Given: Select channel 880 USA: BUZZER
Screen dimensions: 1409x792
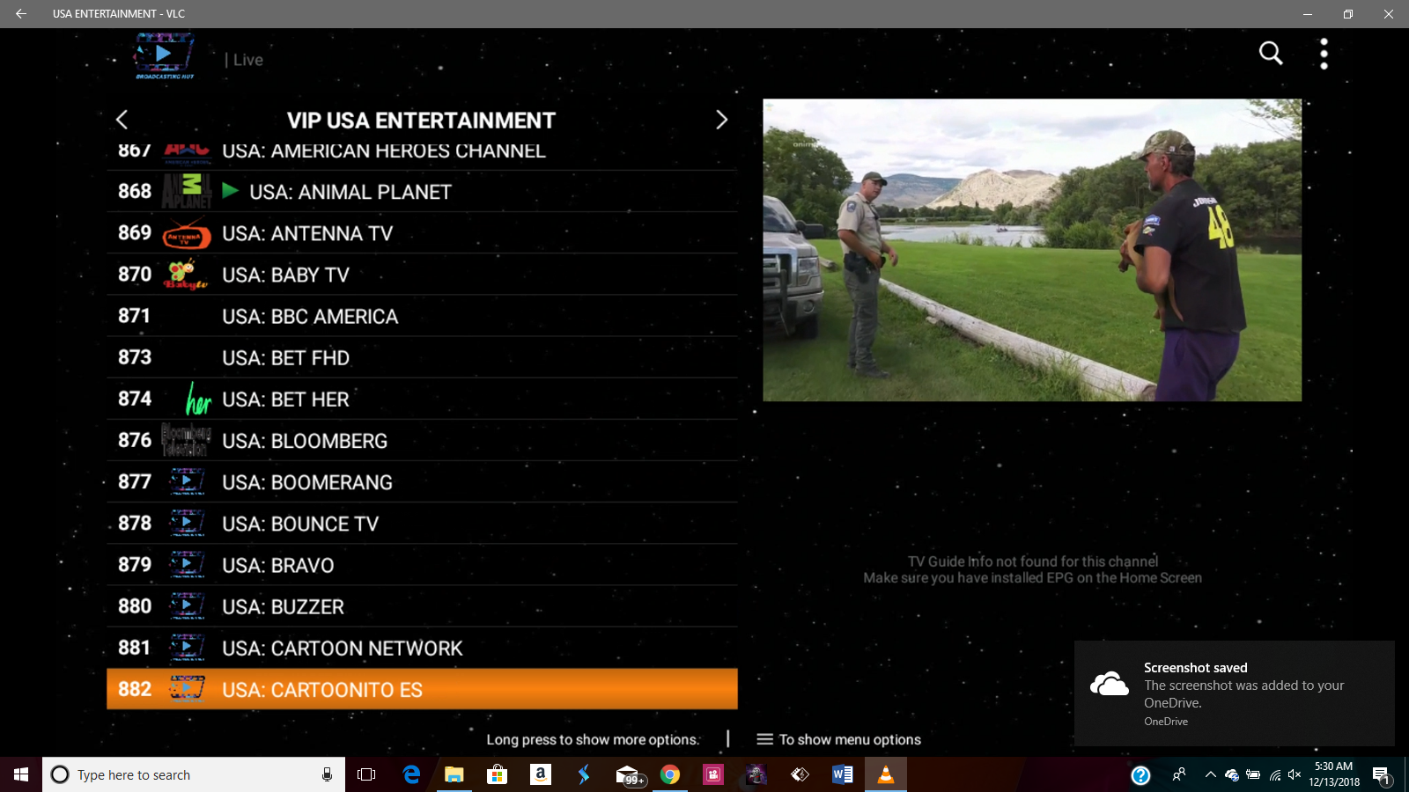Looking at the screenshot, I should point(422,605).
